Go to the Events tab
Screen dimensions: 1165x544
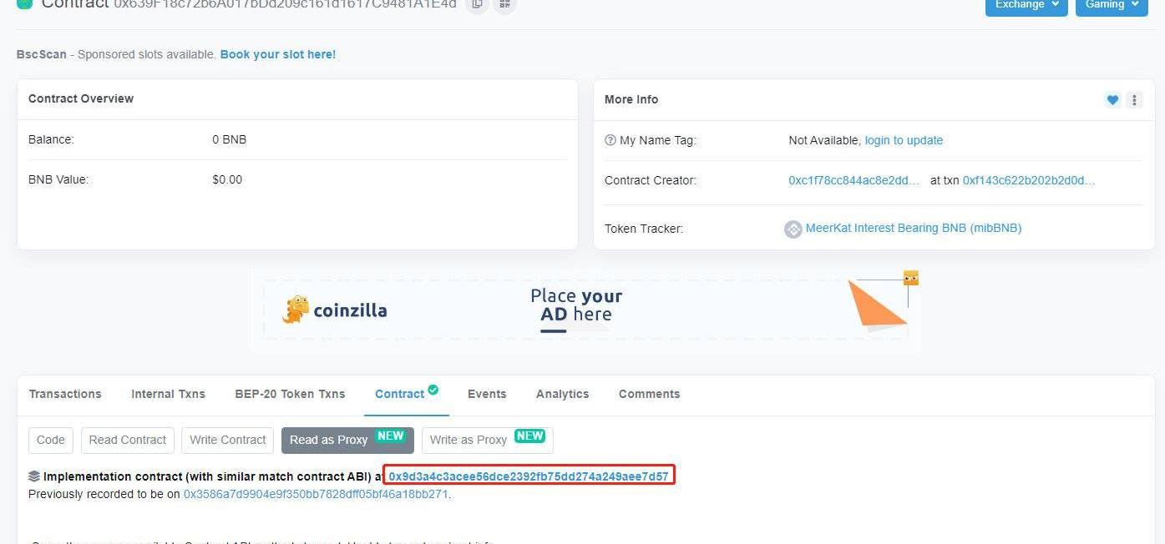[x=487, y=394]
